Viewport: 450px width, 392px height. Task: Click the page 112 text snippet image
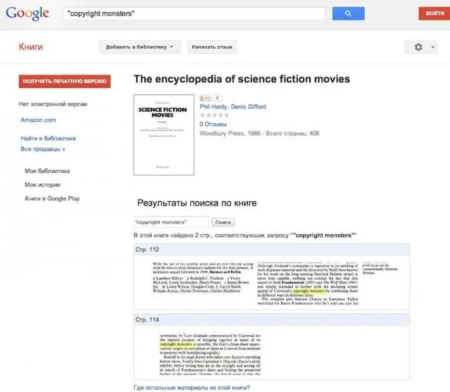click(275, 283)
